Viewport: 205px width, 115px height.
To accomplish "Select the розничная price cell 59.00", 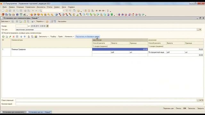I will (176, 50).
